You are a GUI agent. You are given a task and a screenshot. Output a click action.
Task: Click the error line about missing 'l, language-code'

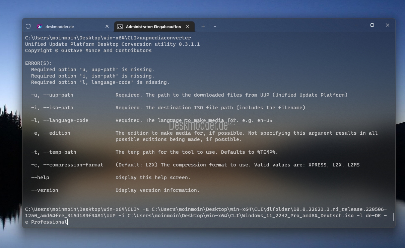click(x=100, y=82)
